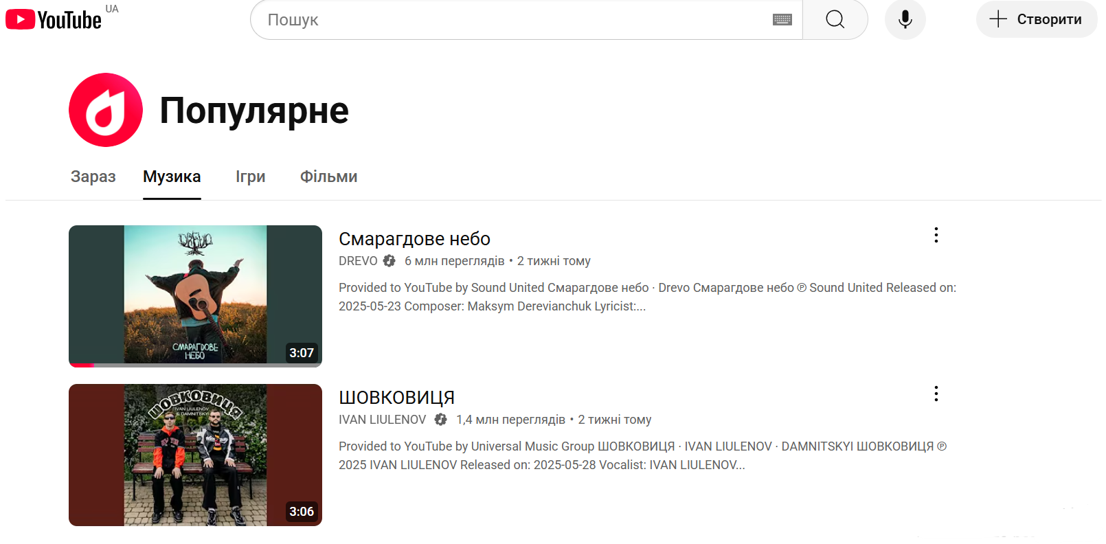Go to the Фільми tab
Screen dimensions: 1106x544
pos(328,177)
